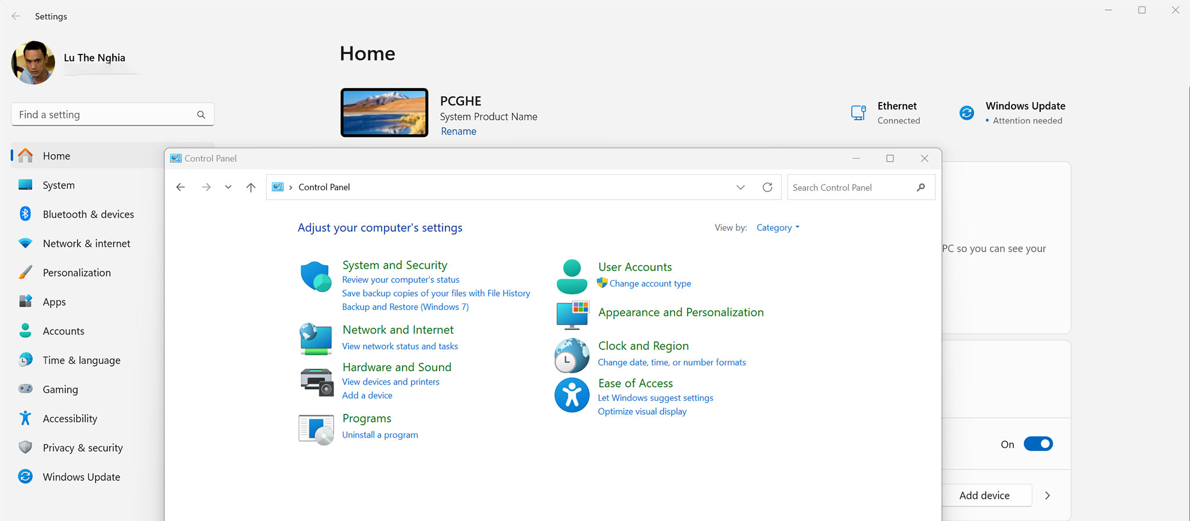Click the Personalization paintbrush icon
This screenshot has width=1190, height=521.
25,273
